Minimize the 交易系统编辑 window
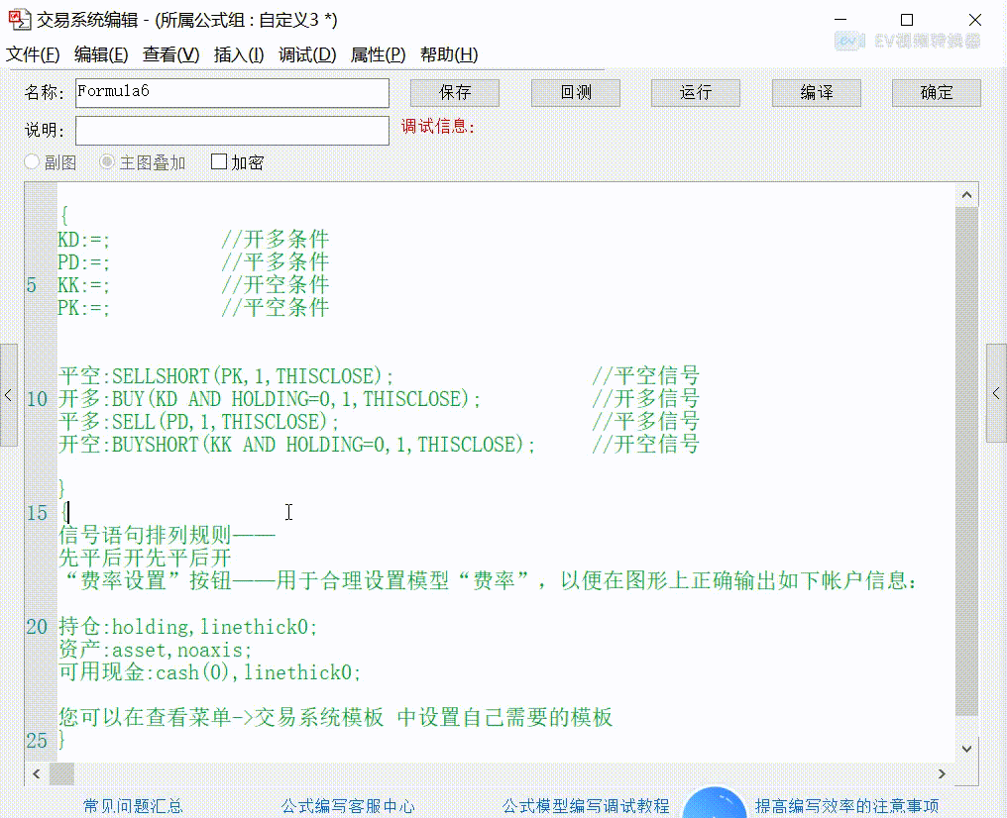1007x818 pixels. (x=840, y=20)
